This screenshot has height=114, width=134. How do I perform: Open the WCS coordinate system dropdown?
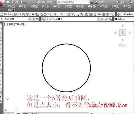pos(122,45)
